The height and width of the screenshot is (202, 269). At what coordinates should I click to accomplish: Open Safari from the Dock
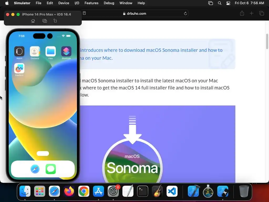(x=54, y=191)
